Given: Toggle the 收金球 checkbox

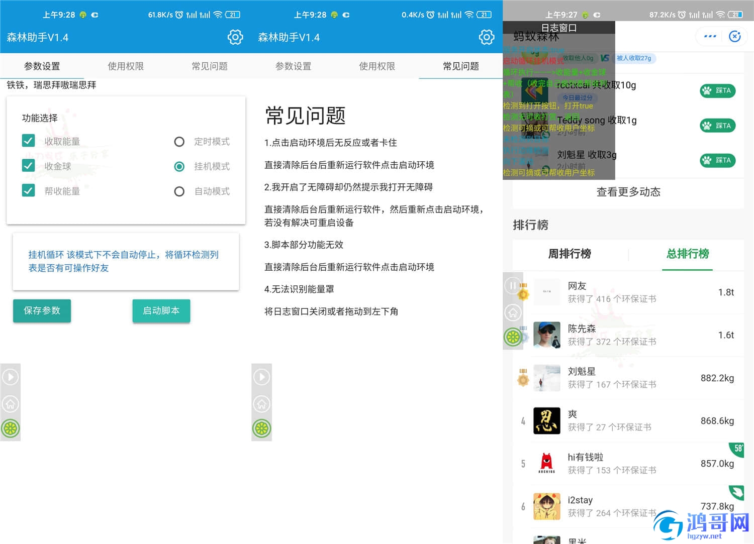Looking at the screenshot, I should tap(29, 165).
